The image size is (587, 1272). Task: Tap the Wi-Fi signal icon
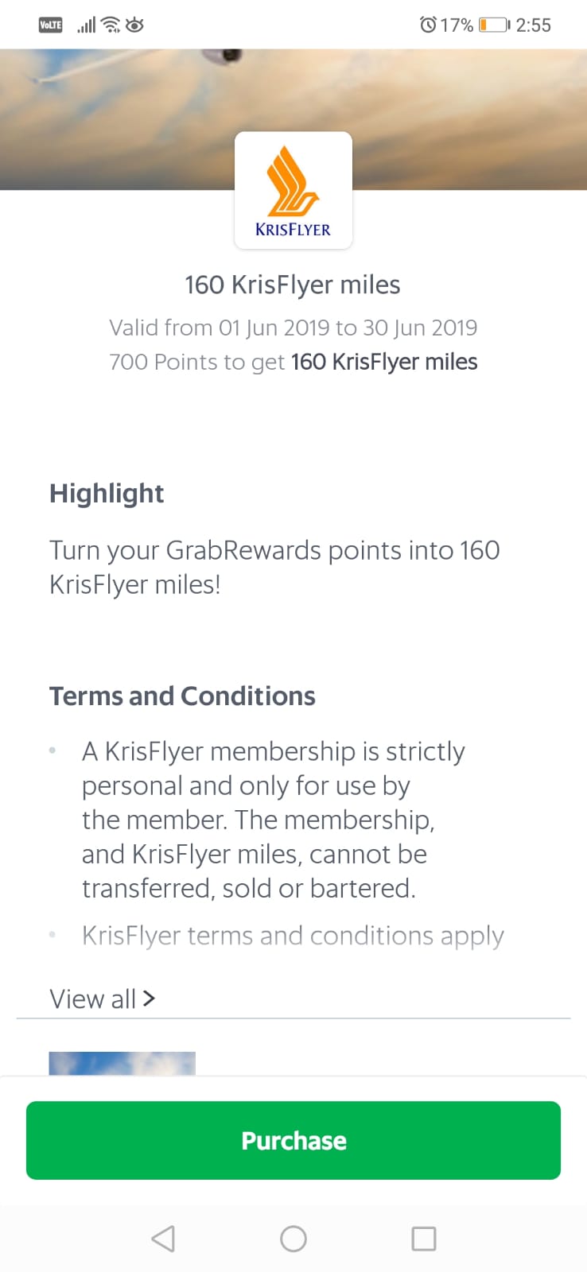click(x=111, y=25)
